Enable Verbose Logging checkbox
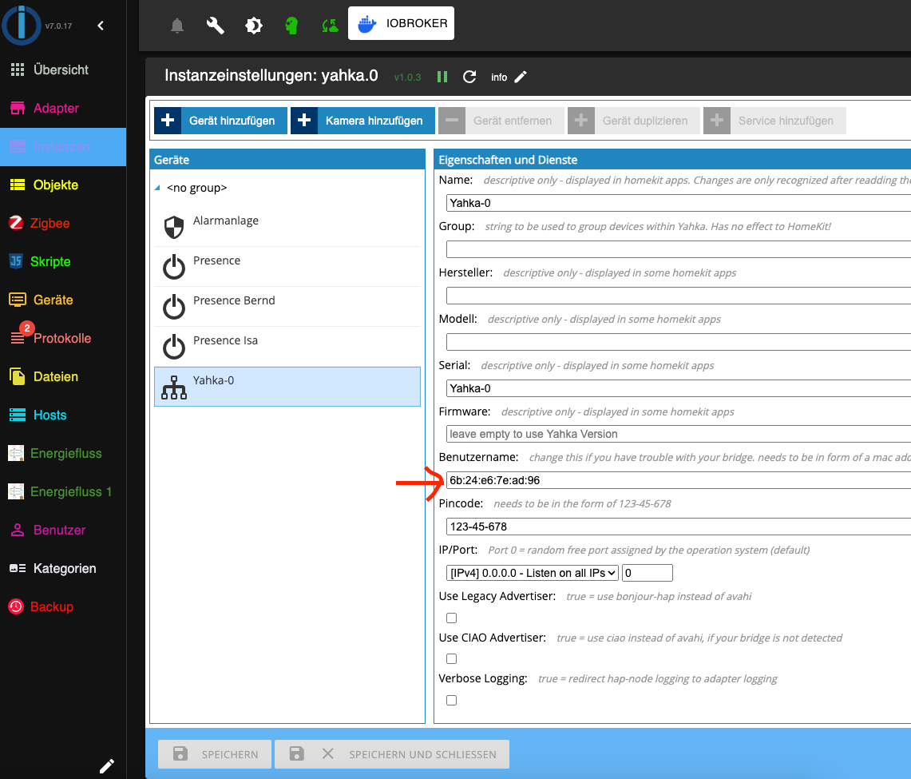Viewport: 911px width, 779px height. pyautogui.click(x=451, y=701)
